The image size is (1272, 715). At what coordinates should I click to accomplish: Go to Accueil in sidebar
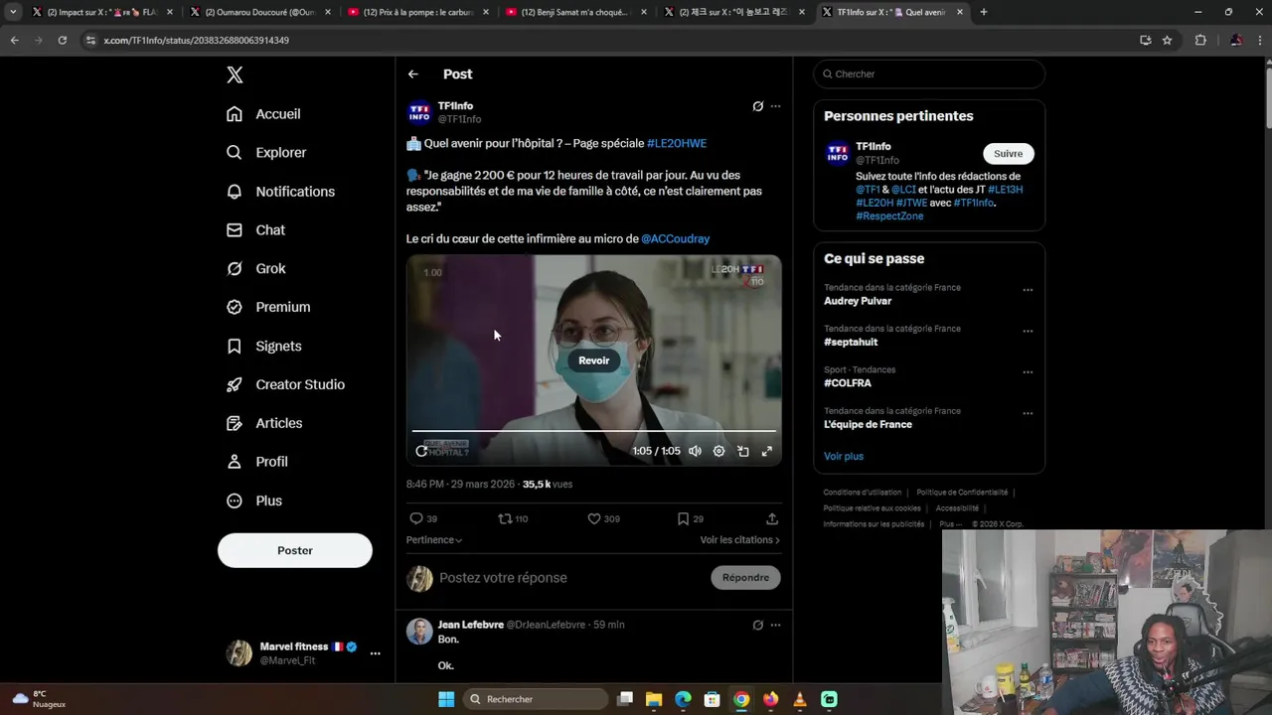pyautogui.click(x=263, y=114)
